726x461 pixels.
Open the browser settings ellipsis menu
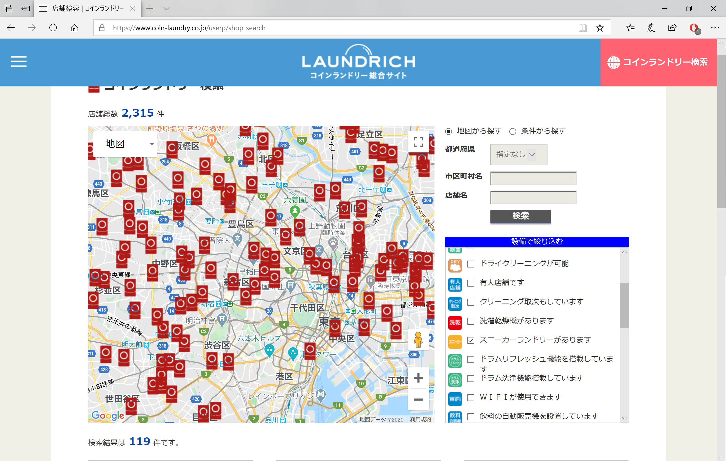[x=715, y=28]
